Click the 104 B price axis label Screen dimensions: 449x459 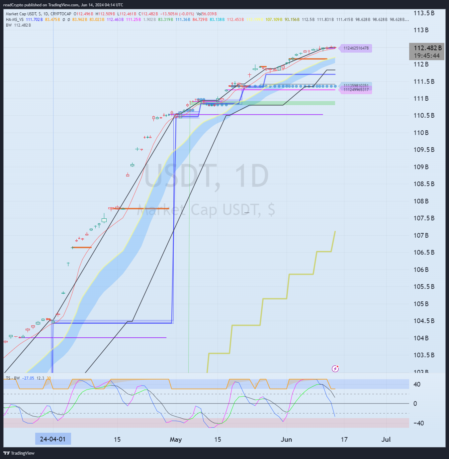click(x=421, y=338)
